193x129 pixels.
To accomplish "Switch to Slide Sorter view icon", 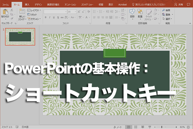I will click(x=136, y=127).
